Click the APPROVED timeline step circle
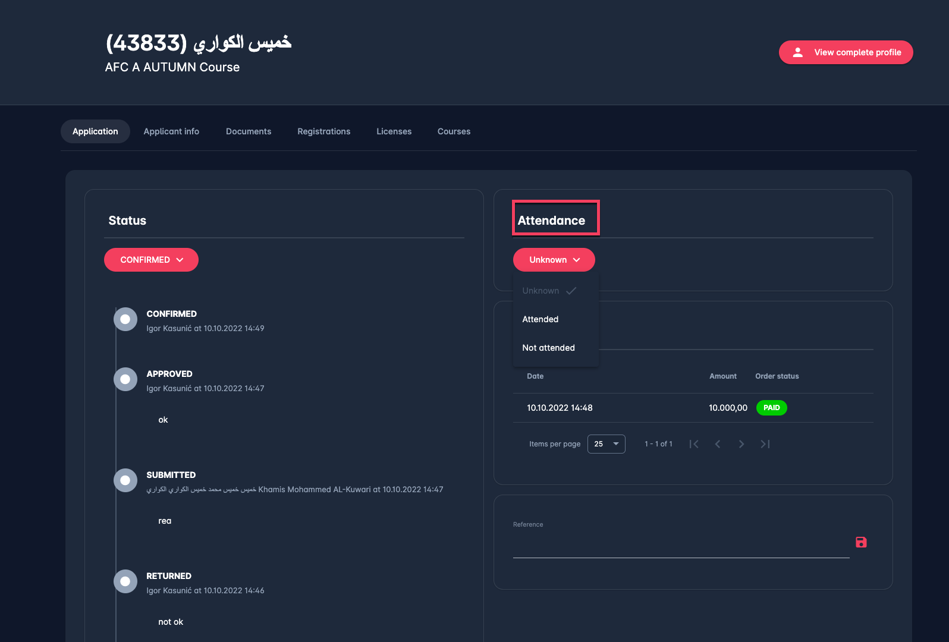949x642 pixels. [x=125, y=379]
